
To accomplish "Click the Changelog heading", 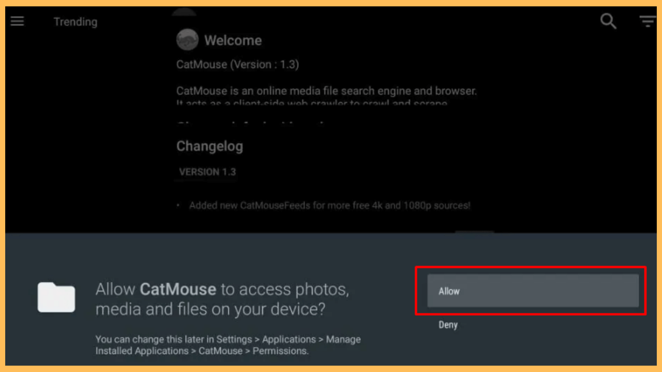I will coord(209,146).
